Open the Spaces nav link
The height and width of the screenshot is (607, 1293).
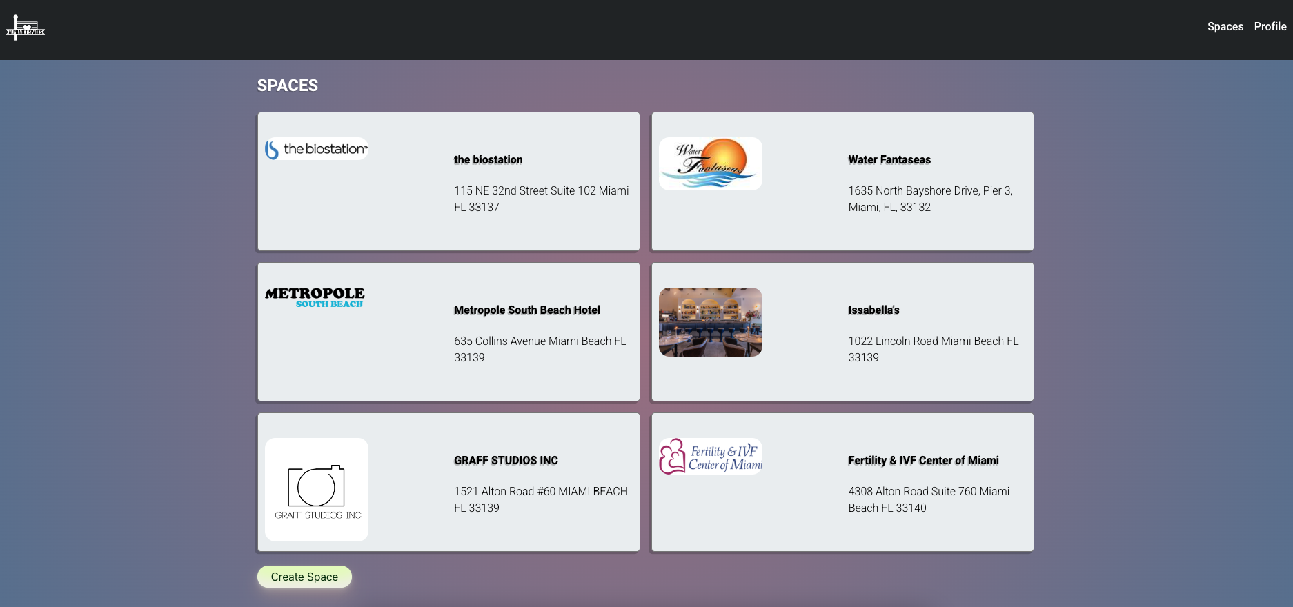click(1225, 26)
